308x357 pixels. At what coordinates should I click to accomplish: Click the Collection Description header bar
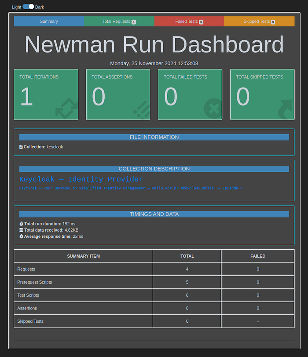tap(154, 169)
